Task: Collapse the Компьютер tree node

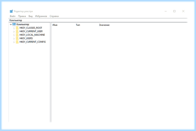Action: 11,25
